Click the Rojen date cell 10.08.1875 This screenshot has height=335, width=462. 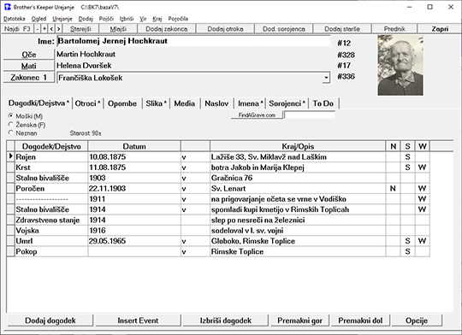134,157
